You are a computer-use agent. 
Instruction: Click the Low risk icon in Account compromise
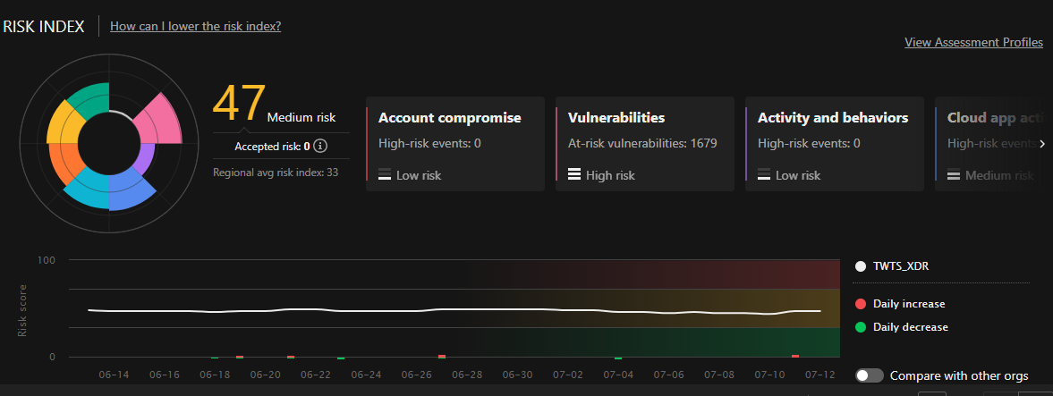385,175
